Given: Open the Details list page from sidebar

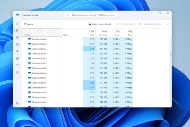Looking at the screenshot, I should pyautogui.click(x=17, y=65).
